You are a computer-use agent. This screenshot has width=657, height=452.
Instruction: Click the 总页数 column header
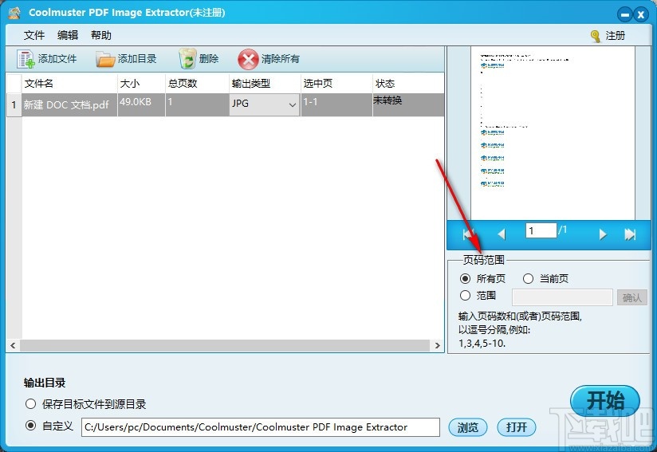[x=198, y=84]
